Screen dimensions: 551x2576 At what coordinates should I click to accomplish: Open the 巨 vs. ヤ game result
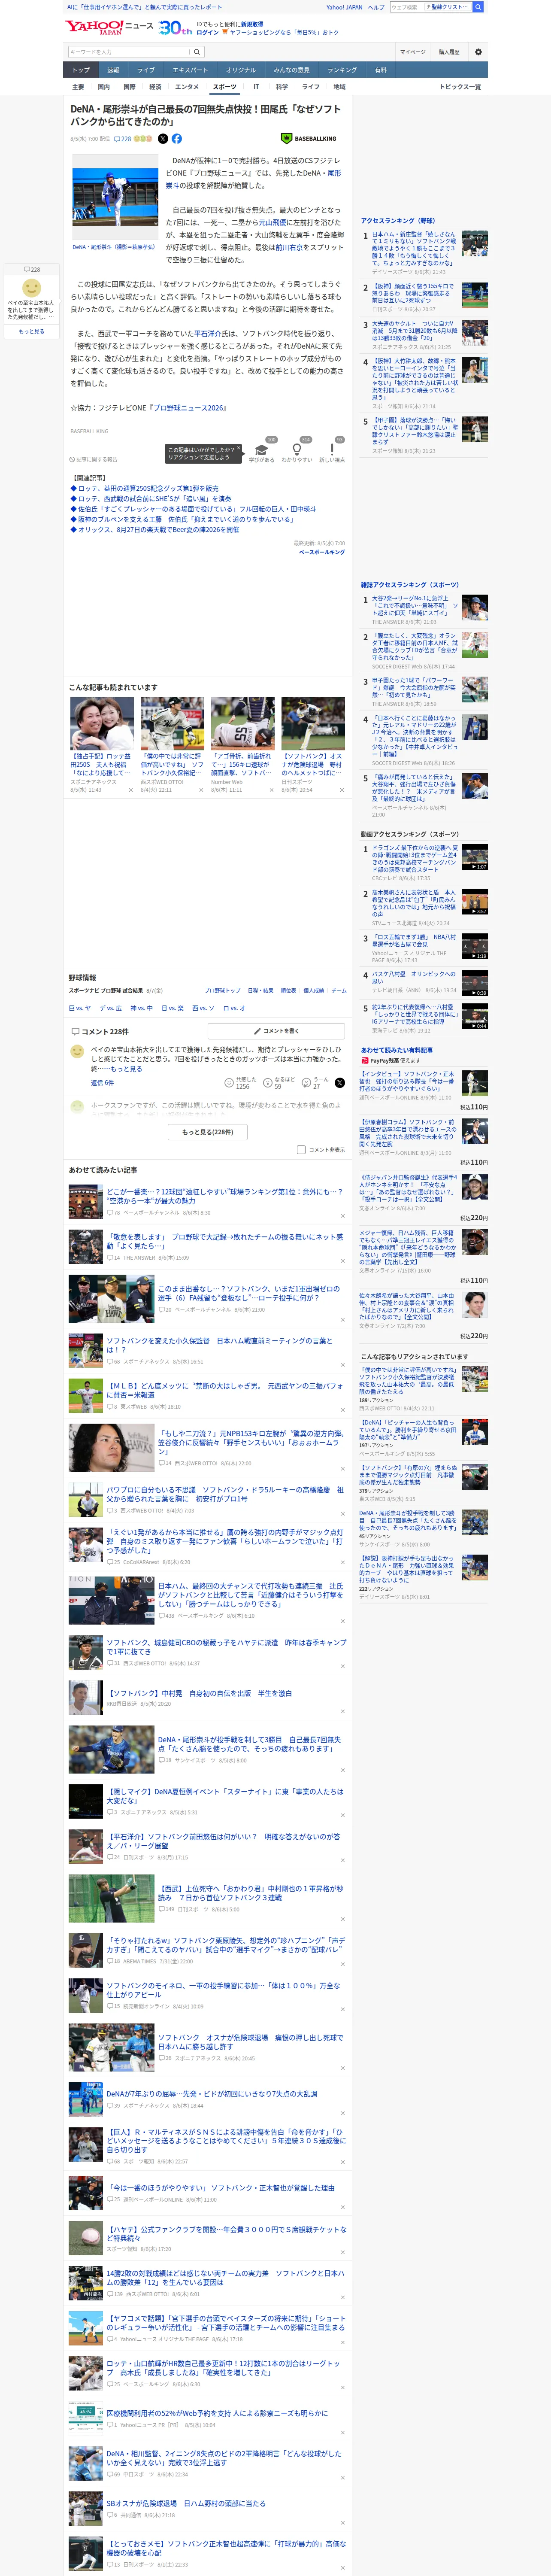[80, 1008]
